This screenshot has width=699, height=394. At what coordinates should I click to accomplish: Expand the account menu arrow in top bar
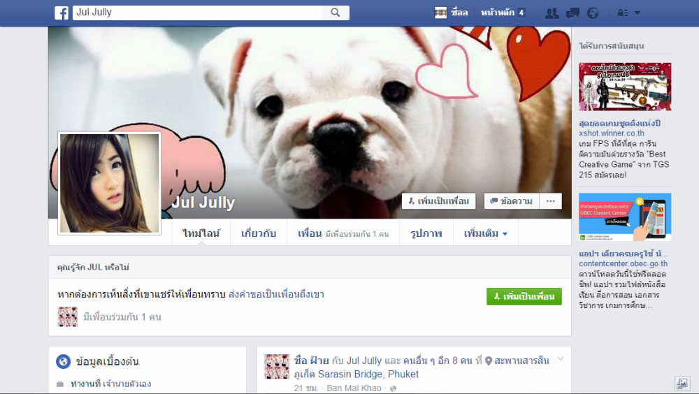(x=637, y=13)
